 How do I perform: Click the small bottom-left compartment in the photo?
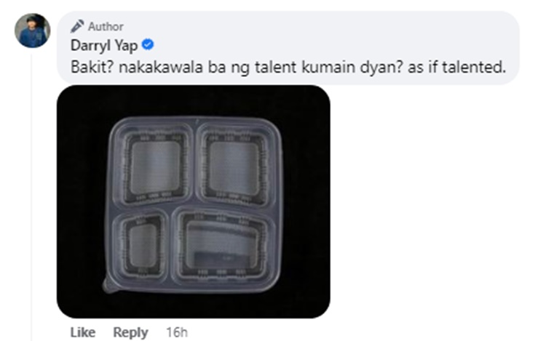(x=143, y=246)
